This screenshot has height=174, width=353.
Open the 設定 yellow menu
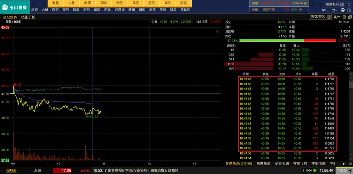[184, 3]
